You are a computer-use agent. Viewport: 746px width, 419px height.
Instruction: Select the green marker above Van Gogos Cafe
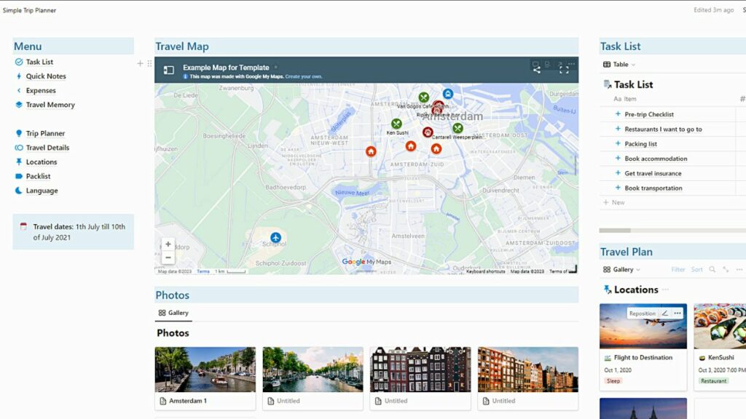pyautogui.click(x=424, y=97)
